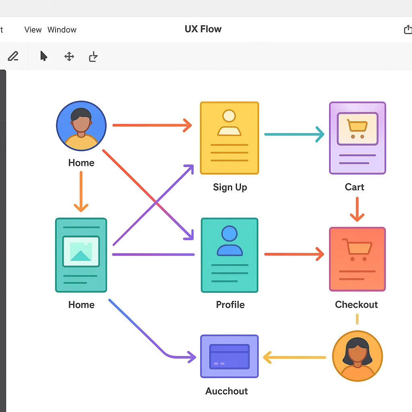Select the UX Flow title
This screenshot has height=412, width=412.
203,29
